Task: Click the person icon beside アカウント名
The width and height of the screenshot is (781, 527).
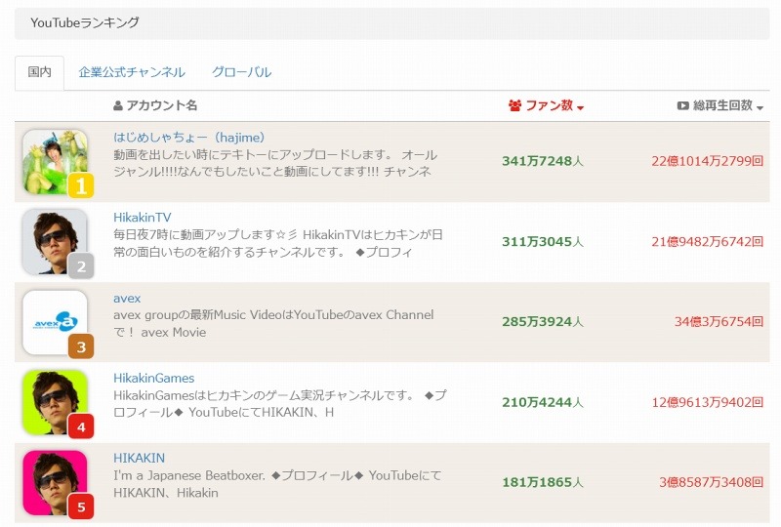Action: coord(118,105)
